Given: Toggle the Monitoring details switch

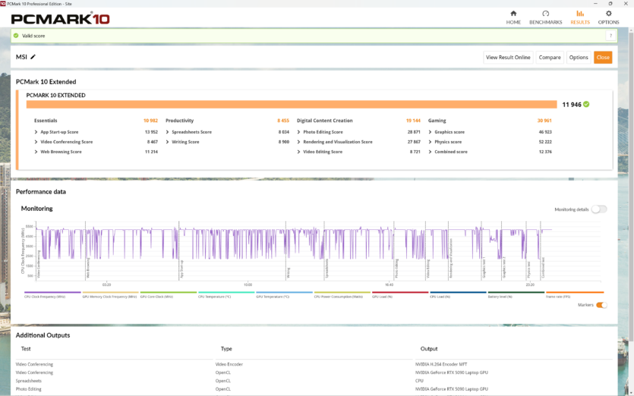Looking at the screenshot, I should 599,209.
